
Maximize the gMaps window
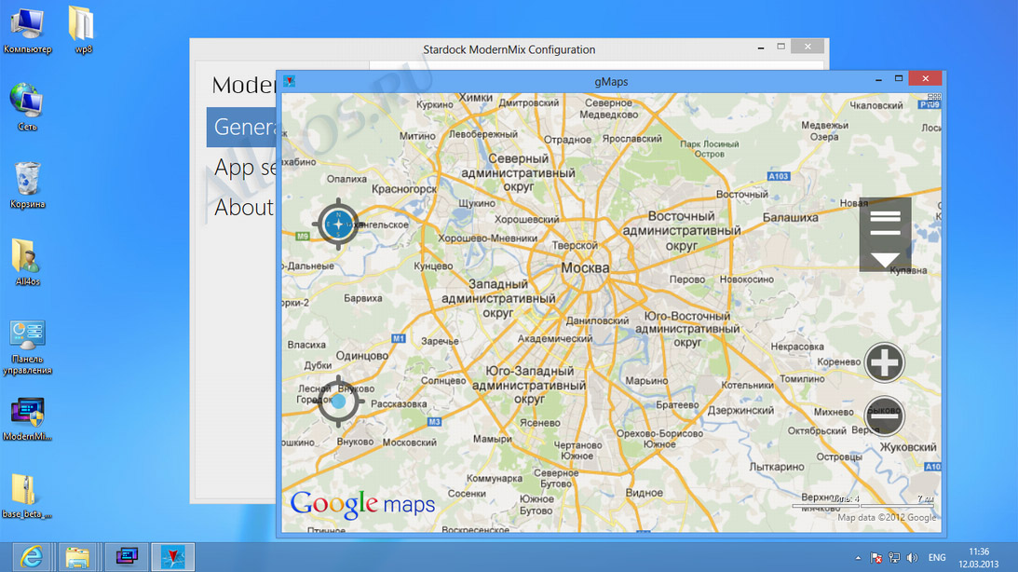899,78
